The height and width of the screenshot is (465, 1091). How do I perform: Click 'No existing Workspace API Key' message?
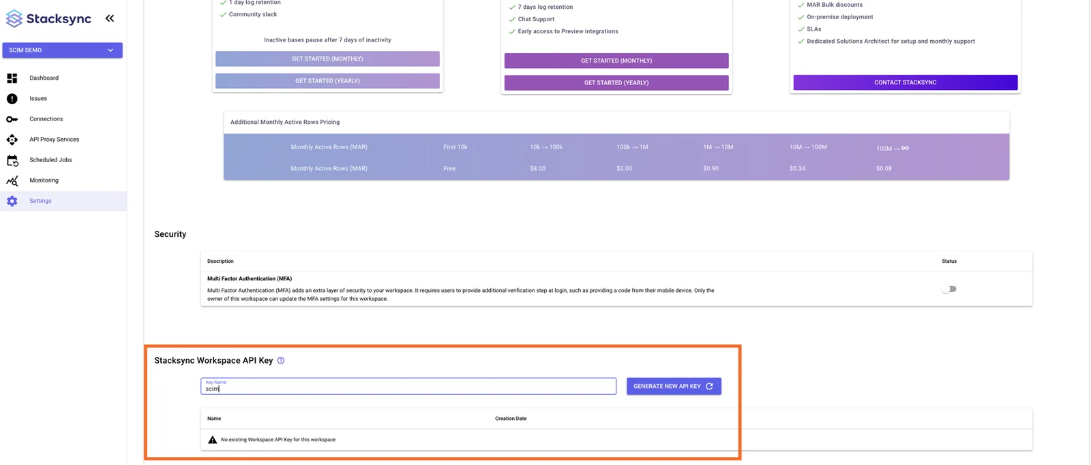click(x=278, y=440)
